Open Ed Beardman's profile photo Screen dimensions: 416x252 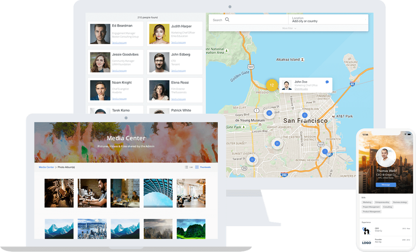[x=100, y=34]
